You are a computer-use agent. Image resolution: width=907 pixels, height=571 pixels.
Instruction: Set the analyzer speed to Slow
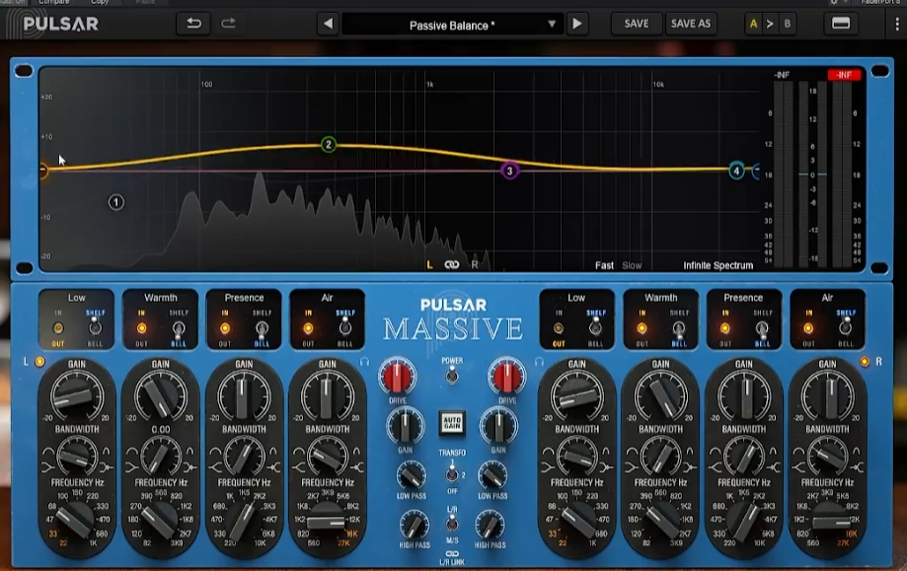(632, 265)
